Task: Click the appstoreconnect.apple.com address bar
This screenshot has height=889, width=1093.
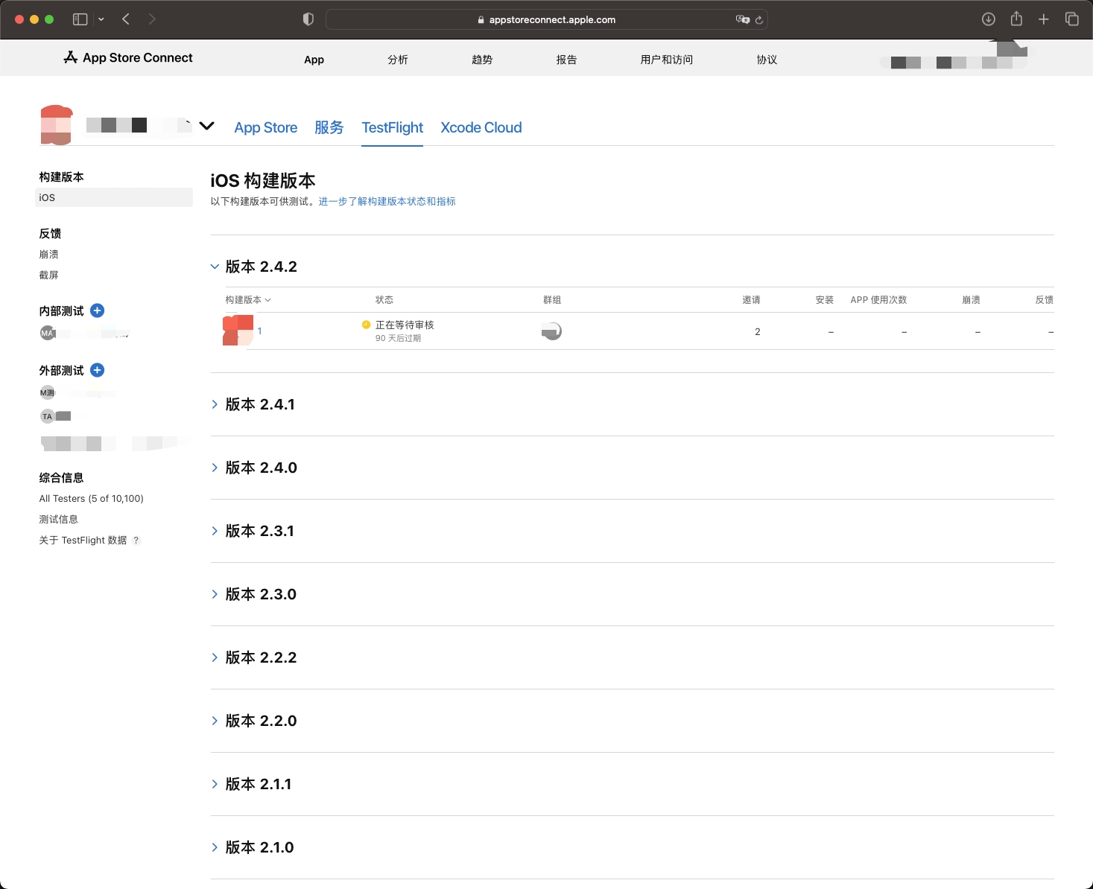Action: click(x=547, y=19)
